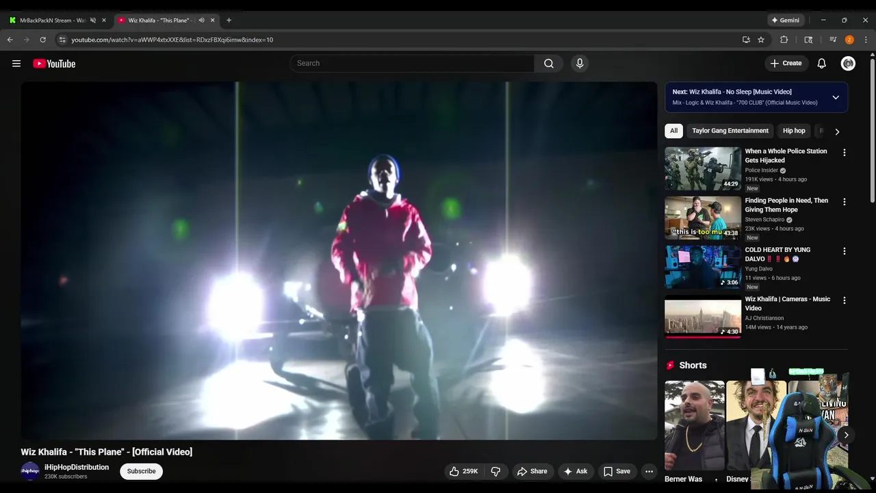This screenshot has height=493, width=876.
Task: Mute the MrBackPackN Stream tab audio
Action: (93, 21)
